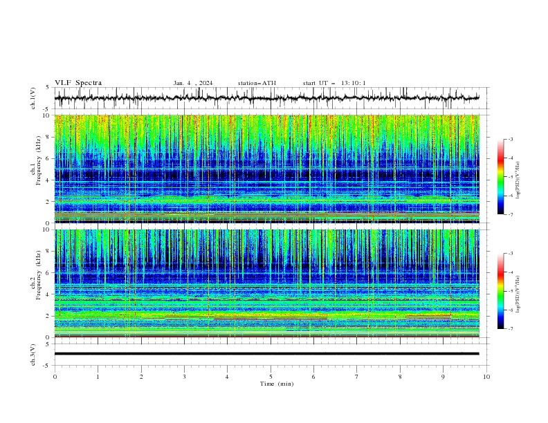Click the time axis tick label '5'

point(271,377)
